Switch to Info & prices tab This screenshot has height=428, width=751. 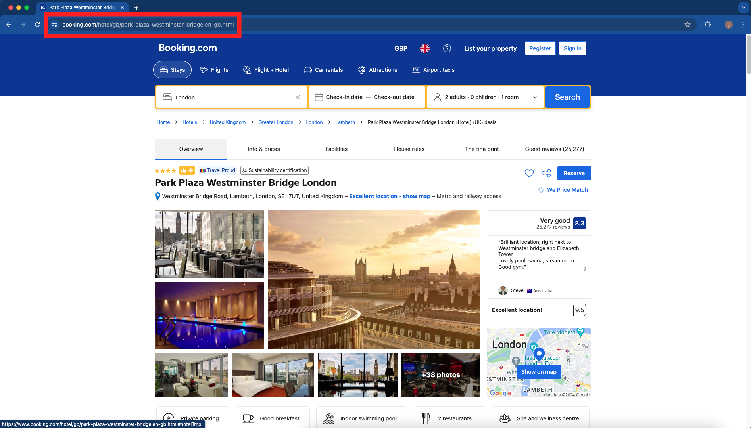pyautogui.click(x=264, y=149)
